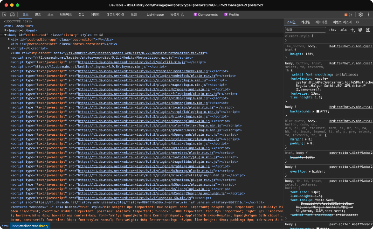Image resolution: width=373 pixels, height=229 pixels.
Task: Toggle the computed styles sidebar icon
Action: (368, 30)
